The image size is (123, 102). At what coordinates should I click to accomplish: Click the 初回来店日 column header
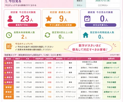pyautogui.click(x=40, y=59)
